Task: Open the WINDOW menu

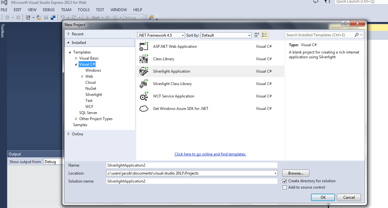Action: click(x=119, y=10)
